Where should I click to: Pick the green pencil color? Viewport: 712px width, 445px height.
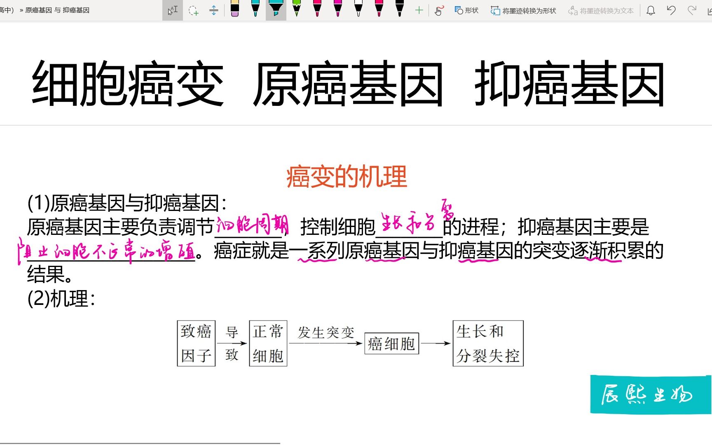[x=296, y=10]
